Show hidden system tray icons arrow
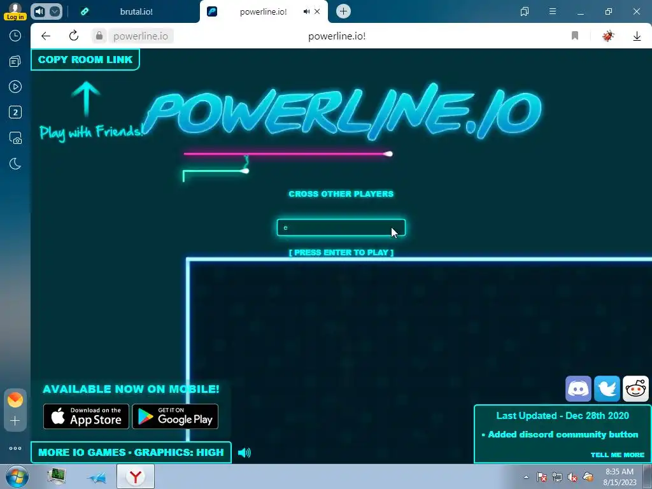The height and width of the screenshot is (489, 652). click(526, 477)
